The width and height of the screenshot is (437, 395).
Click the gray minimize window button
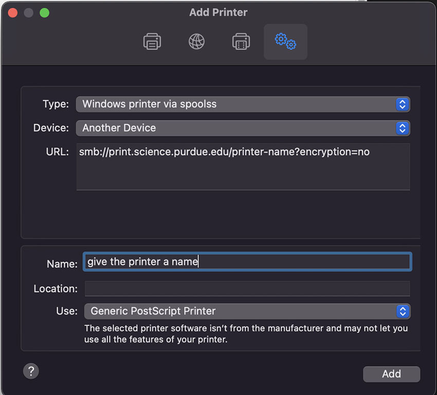tap(29, 12)
